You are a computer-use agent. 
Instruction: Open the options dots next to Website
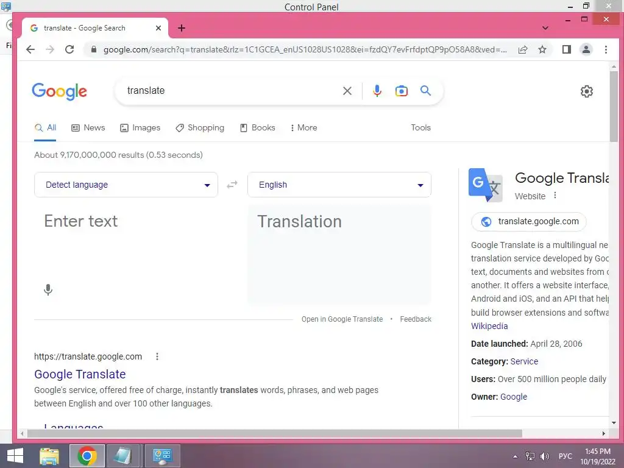point(555,196)
